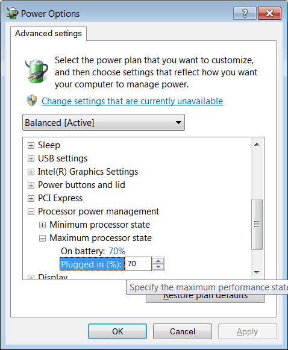The image size is (288, 350).
Task: Click the Power Options battery title icon
Action: [12, 13]
